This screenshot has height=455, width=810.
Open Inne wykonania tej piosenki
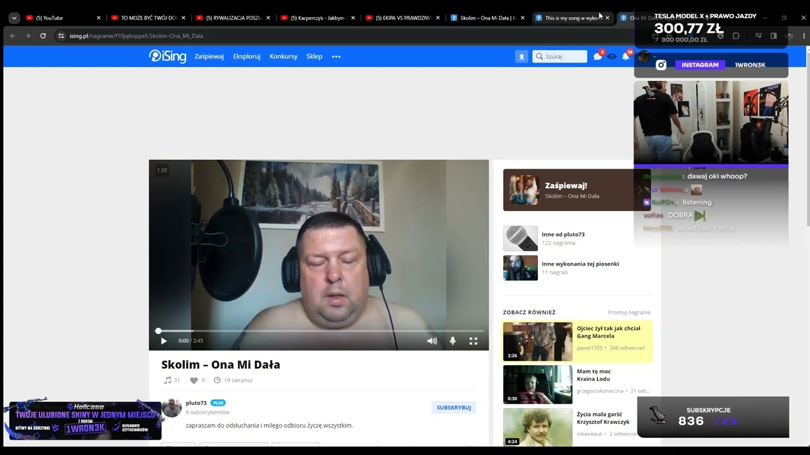coord(580,264)
